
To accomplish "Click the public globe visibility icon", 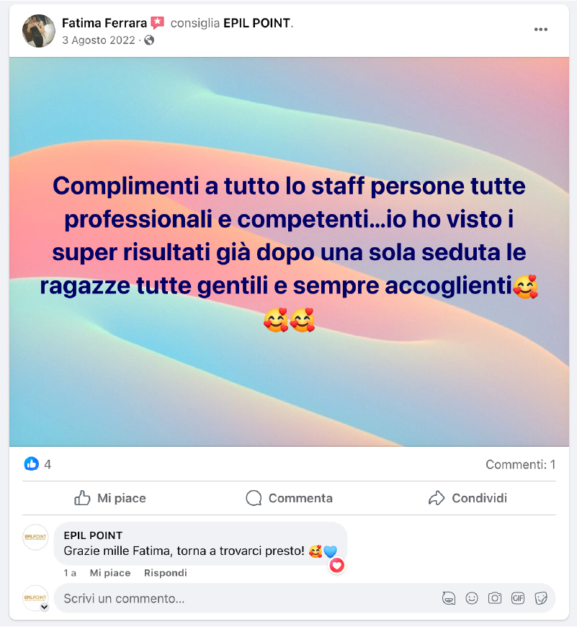I will (149, 40).
